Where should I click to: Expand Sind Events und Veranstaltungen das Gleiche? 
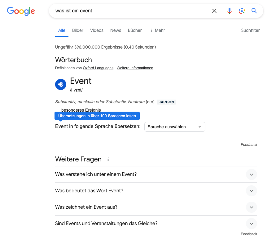coord(252,224)
